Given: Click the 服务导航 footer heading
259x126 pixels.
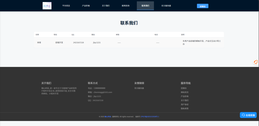Looking at the screenshot, I should (186, 83).
